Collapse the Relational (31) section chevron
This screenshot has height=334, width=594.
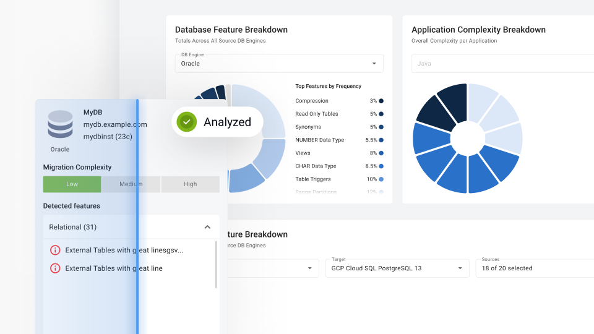pos(207,227)
